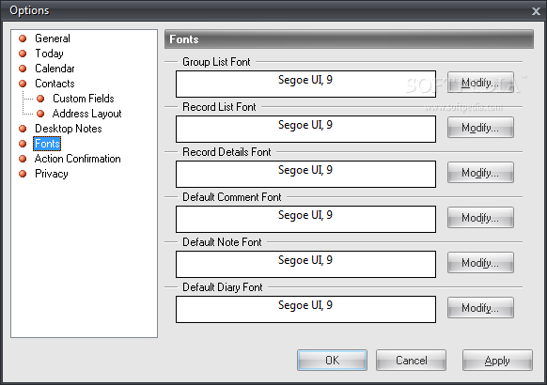Apply the font settings
The height and width of the screenshot is (385, 547).
(497, 361)
